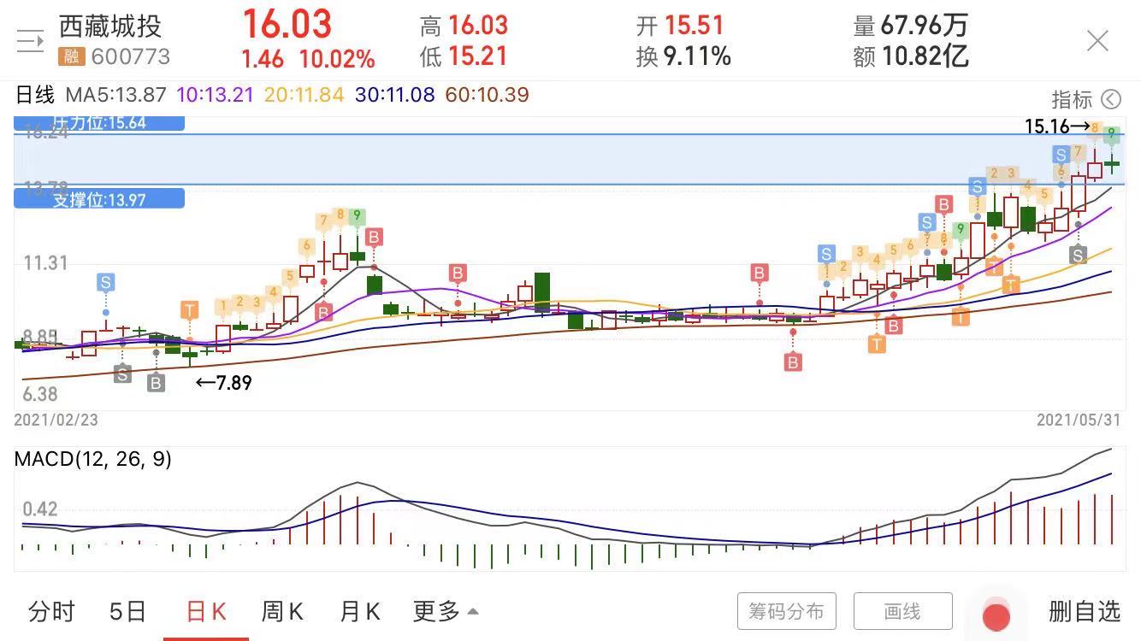Screen dimensions: 1141x641
Task: Click the 画线 draw line button
Action: (x=902, y=612)
